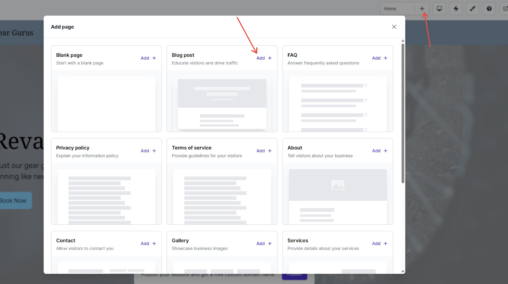Select the Blog post preview thumbnail
This screenshot has height=284, width=508.
pyautogui.click(x=222, y=104)
